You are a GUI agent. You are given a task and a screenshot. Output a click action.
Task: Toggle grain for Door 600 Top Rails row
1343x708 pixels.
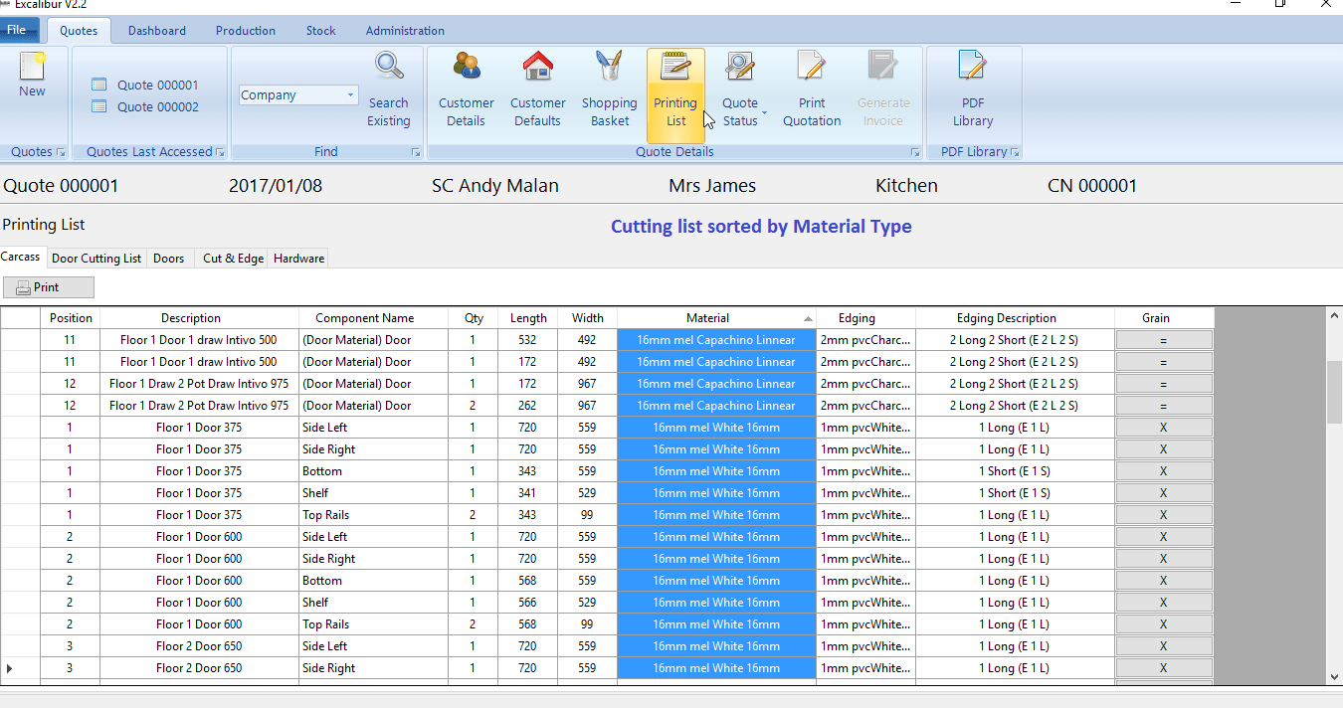(x=1164, y=624)
